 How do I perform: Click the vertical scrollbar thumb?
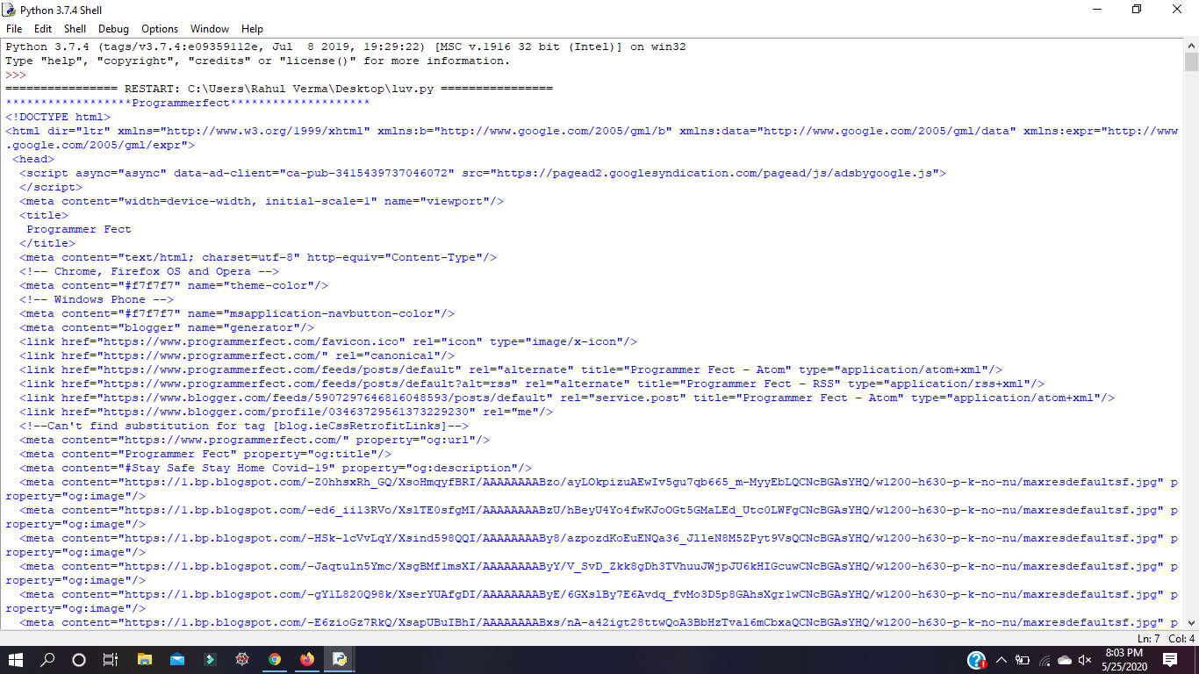(1191, 61)
